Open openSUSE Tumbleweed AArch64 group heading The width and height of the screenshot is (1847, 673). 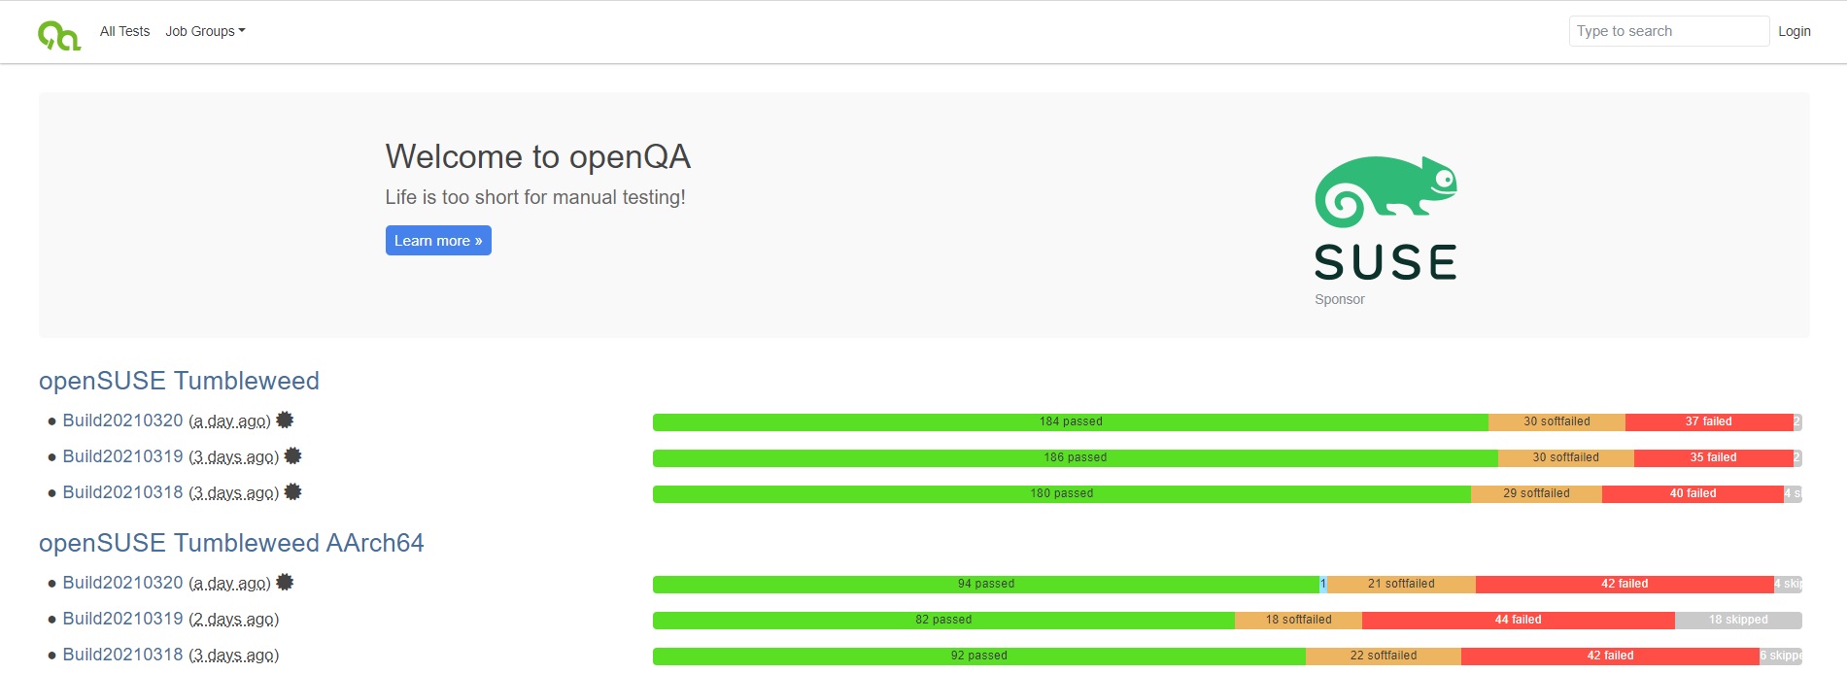[x=231, y=543]
